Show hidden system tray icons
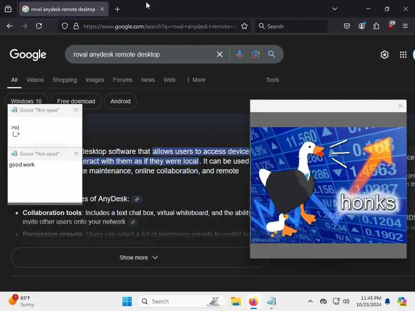Viewport: 415px width, 311px height. pos(310,301)
